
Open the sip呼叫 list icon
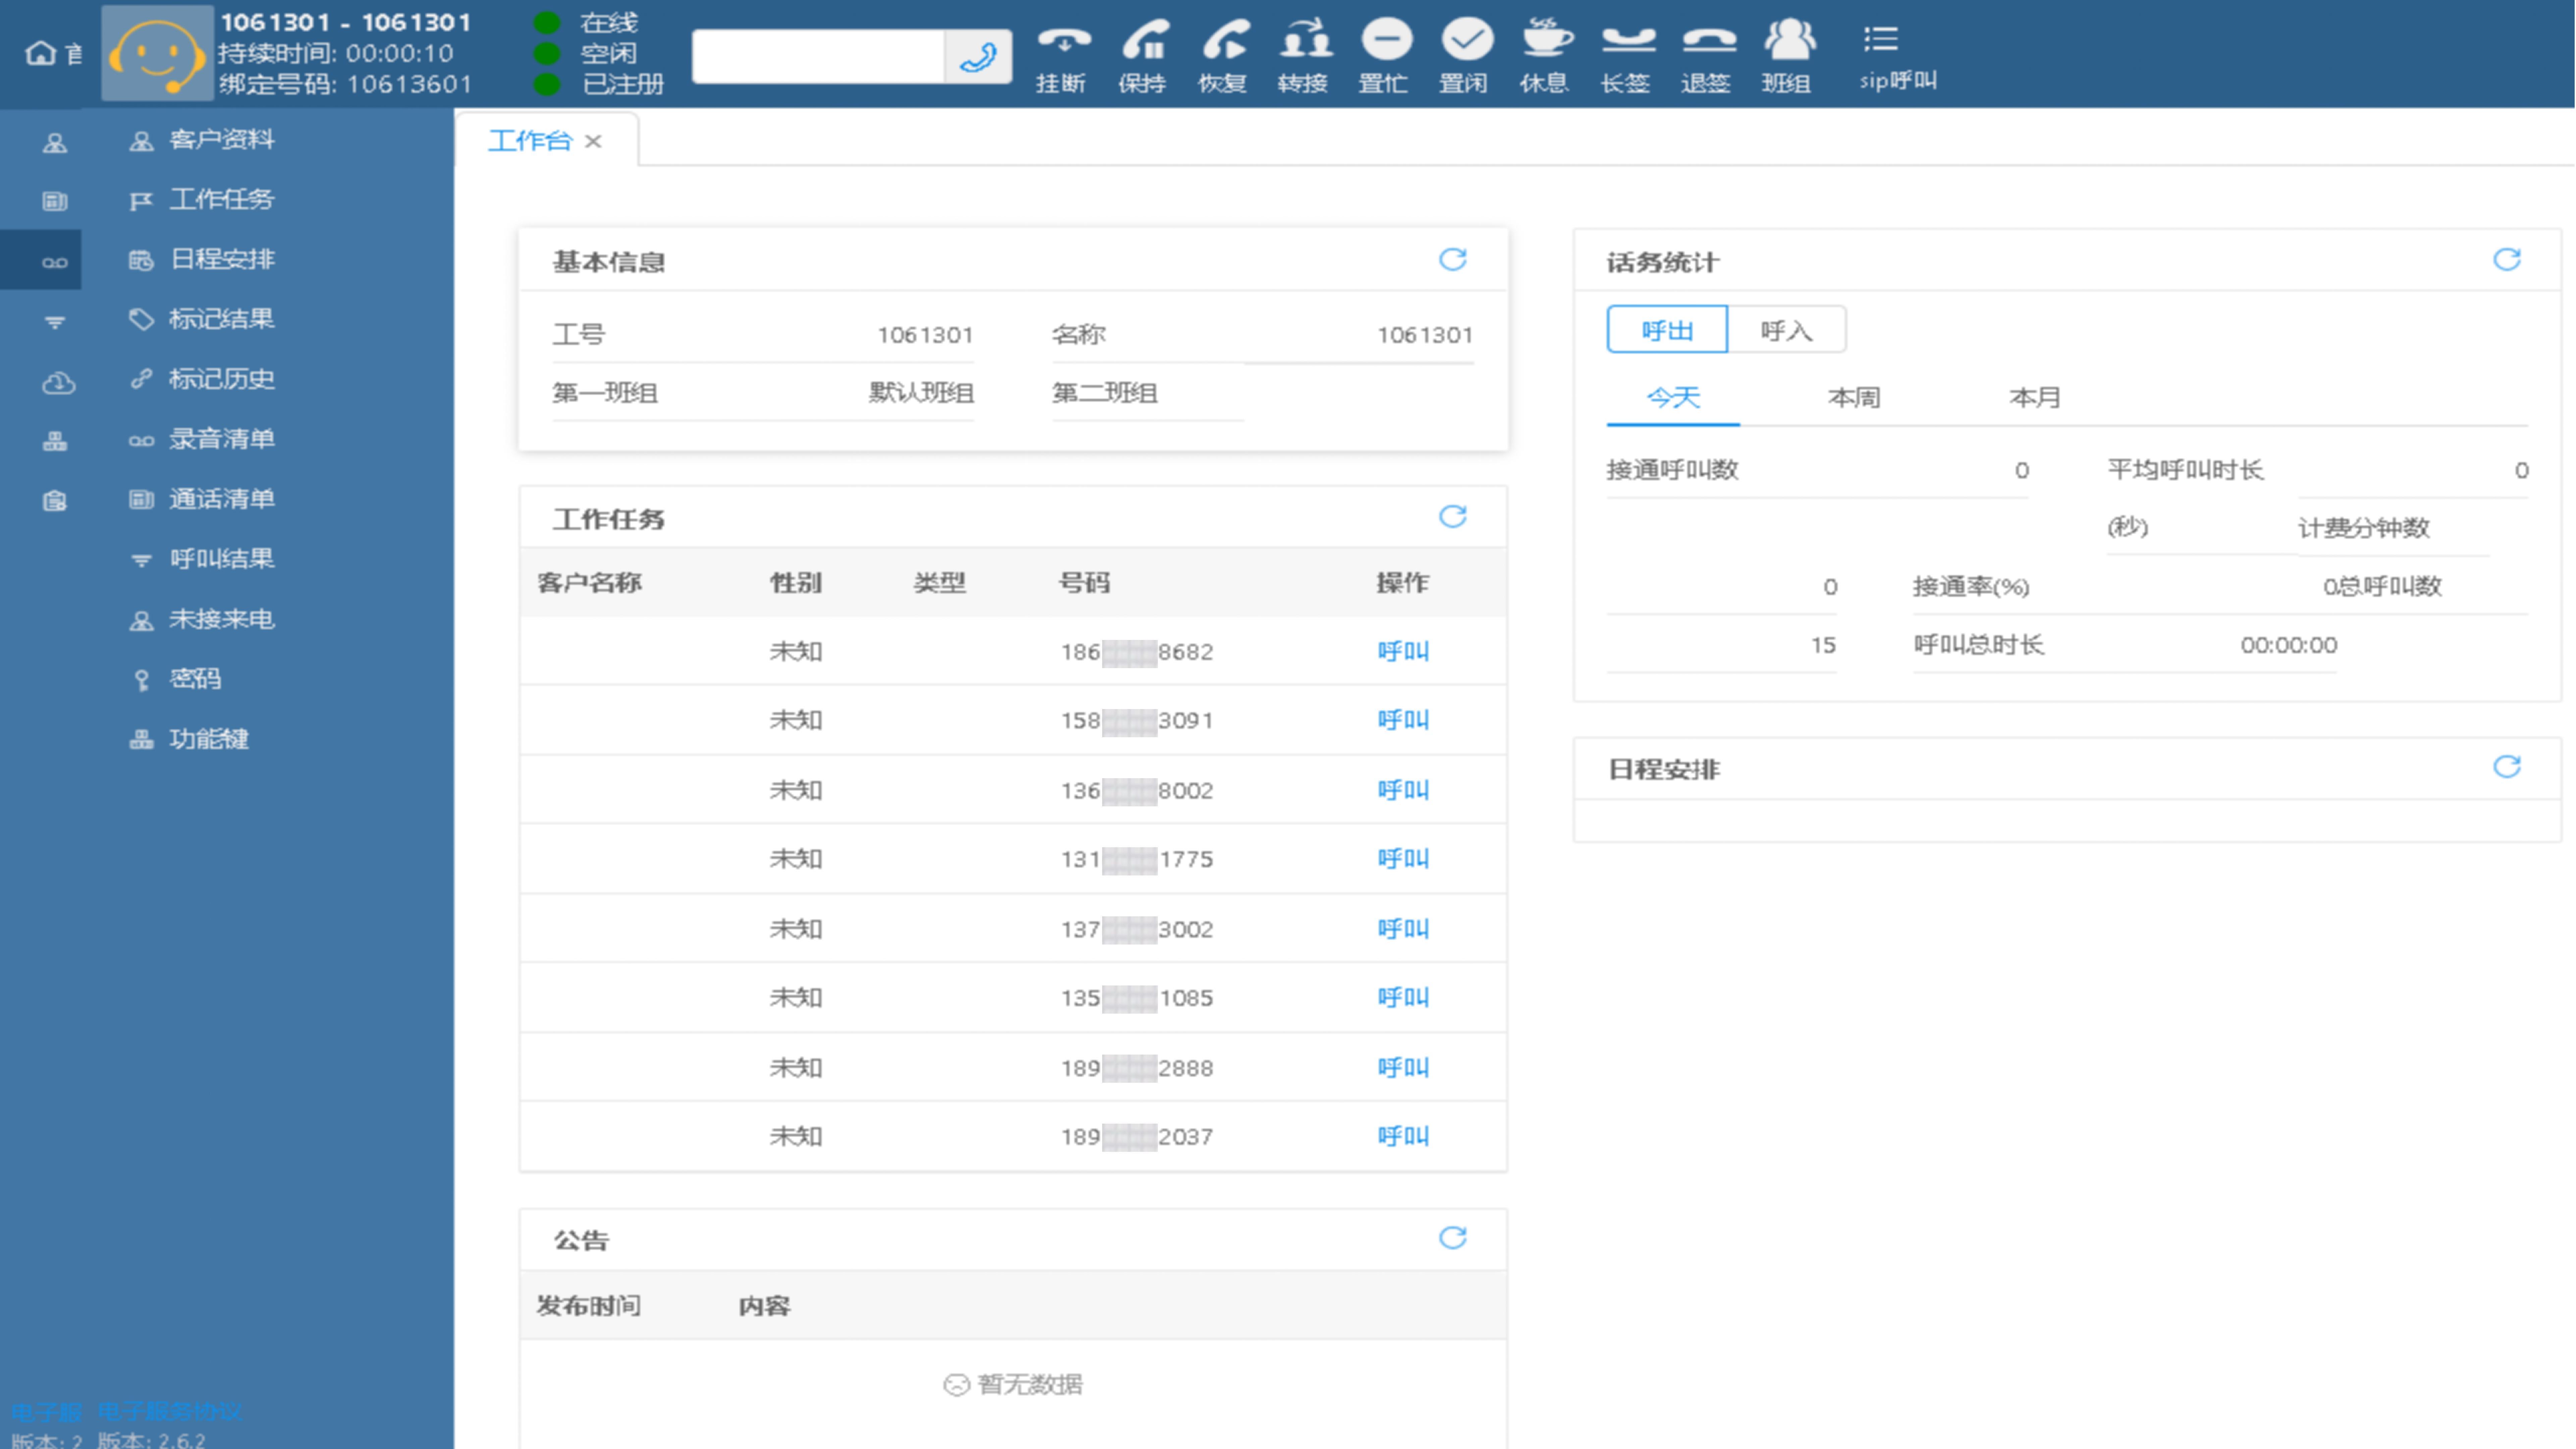[x=1881, y=39]
